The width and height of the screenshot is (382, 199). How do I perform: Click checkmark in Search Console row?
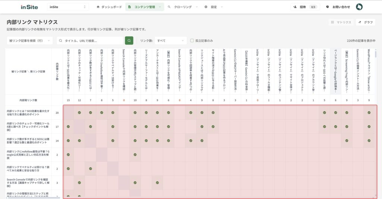(x=79, y=183)
